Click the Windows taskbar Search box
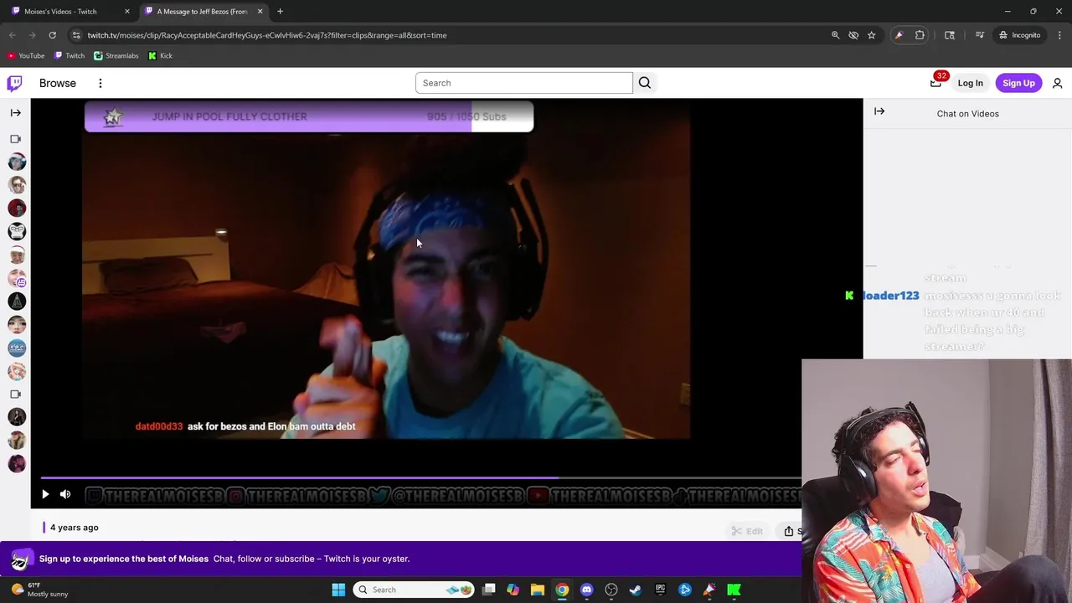This screenshot has width=1072, height=603. point(414,590)
